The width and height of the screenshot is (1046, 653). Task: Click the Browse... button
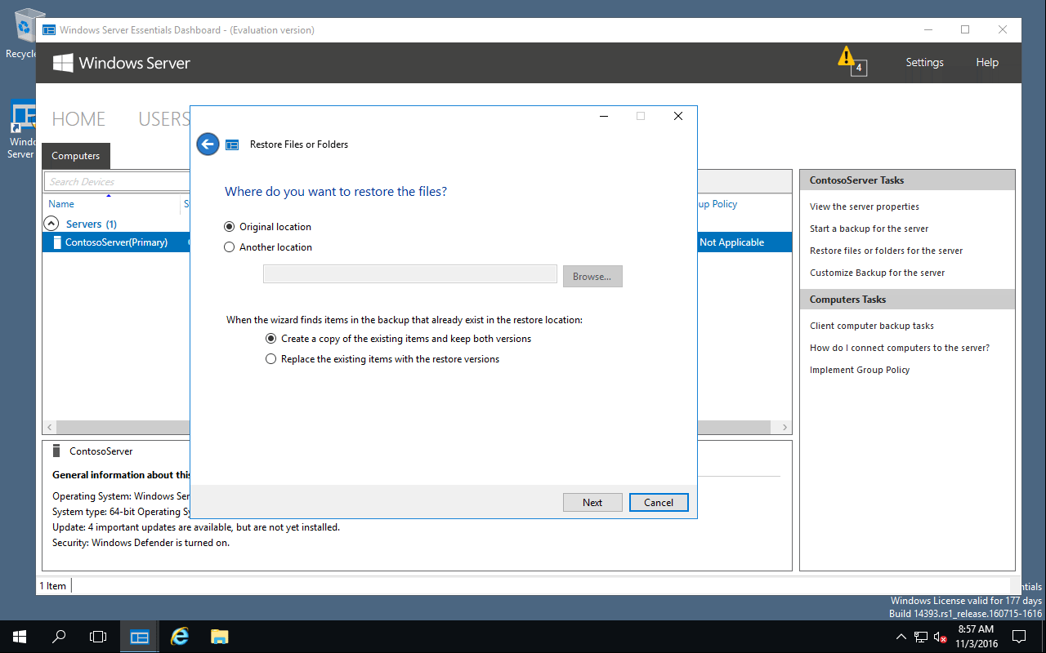(x=592, y=277)
